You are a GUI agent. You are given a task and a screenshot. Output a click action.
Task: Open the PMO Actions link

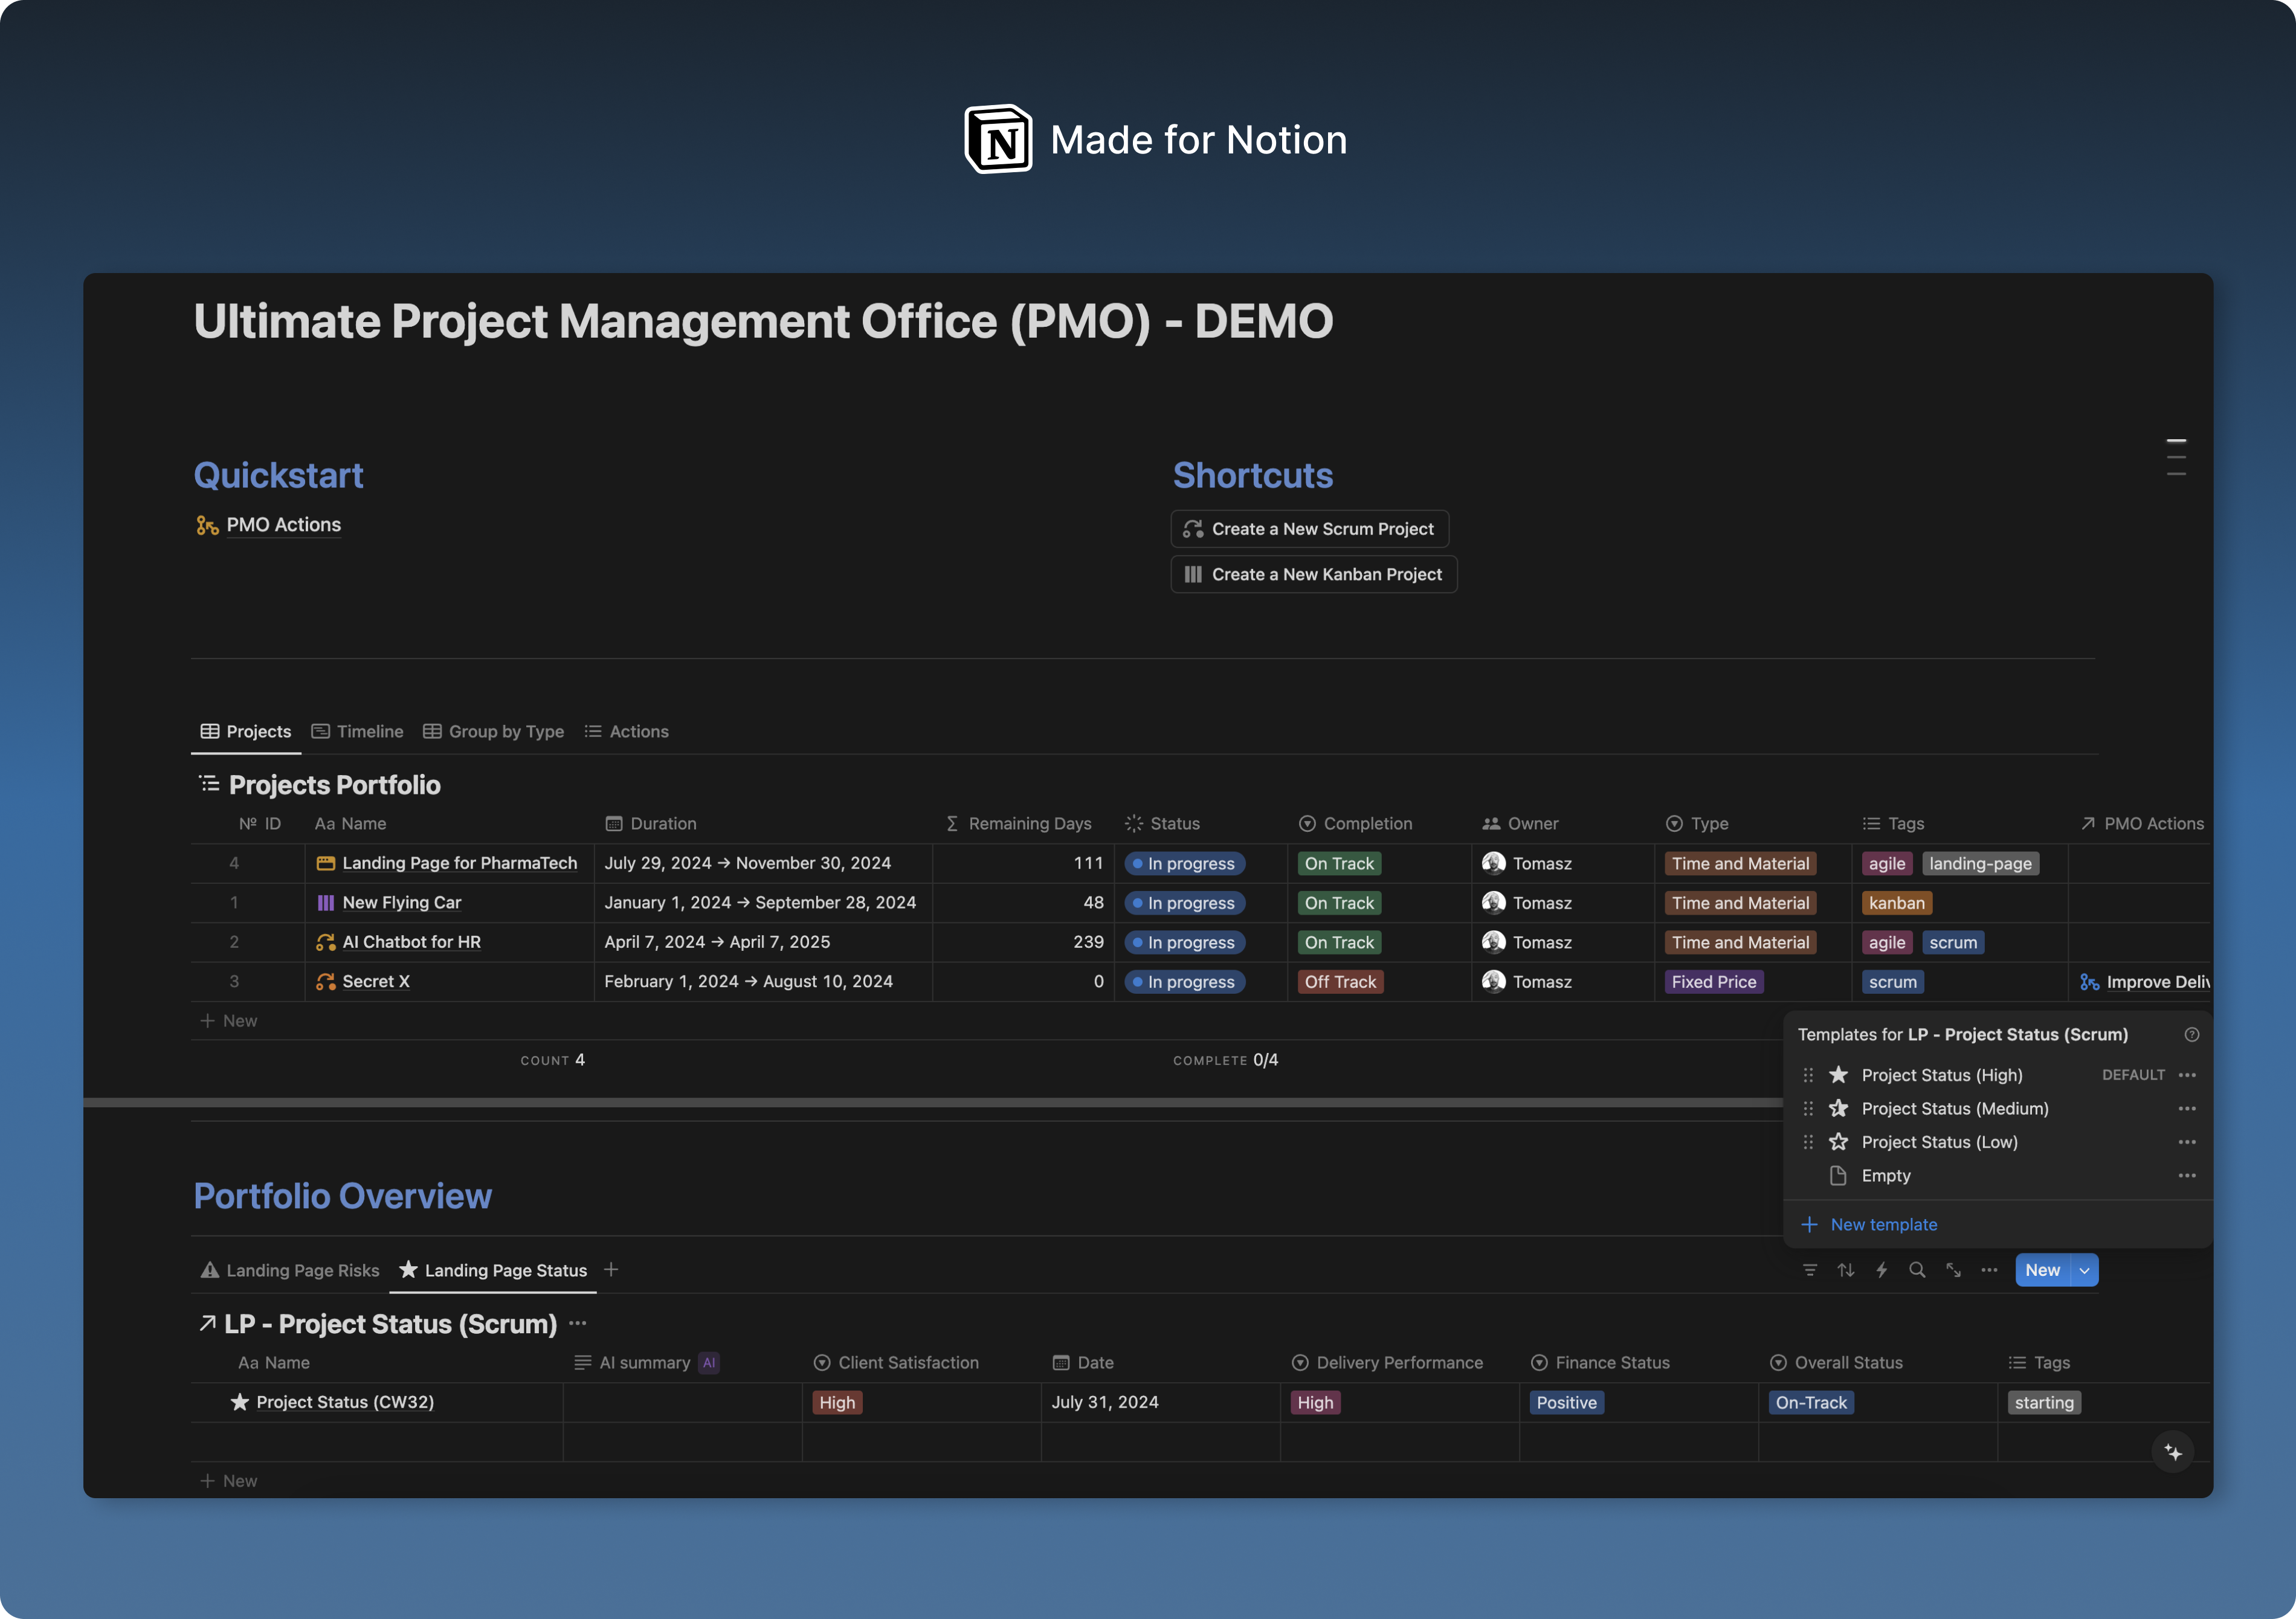point(284,526)
